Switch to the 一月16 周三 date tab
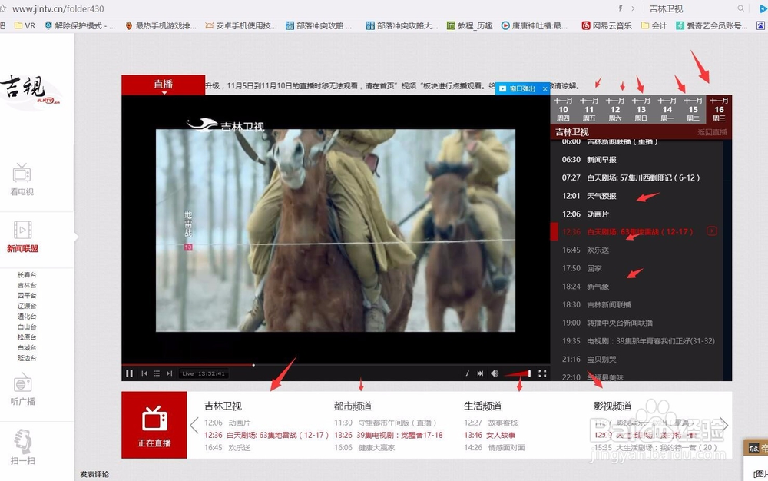768x481 pixels. (x=719, y=111)
